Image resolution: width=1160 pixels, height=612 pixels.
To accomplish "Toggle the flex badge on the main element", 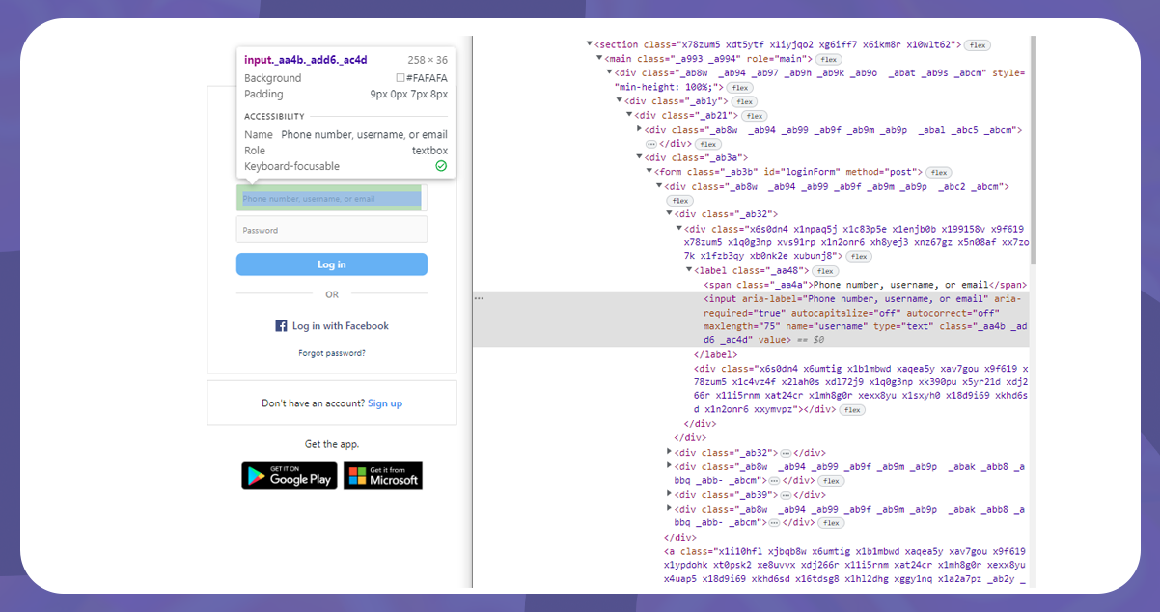I will pyautogui.click(x=828, y=59).
